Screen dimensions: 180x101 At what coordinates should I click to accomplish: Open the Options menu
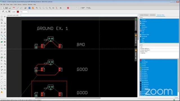[x=24, y=4]
